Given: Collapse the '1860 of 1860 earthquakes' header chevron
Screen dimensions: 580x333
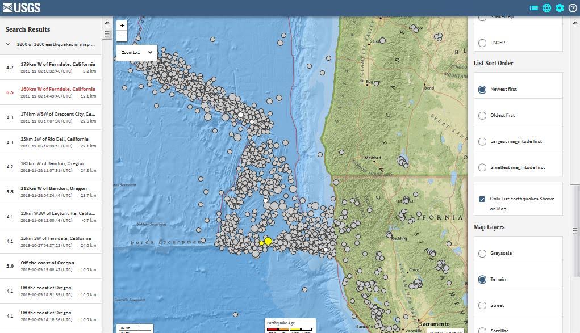Looking at the screenshot, I should click(8, 44).
